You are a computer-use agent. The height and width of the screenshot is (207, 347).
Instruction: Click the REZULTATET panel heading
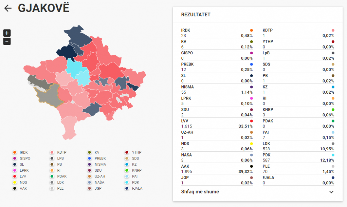click(196, 15)
